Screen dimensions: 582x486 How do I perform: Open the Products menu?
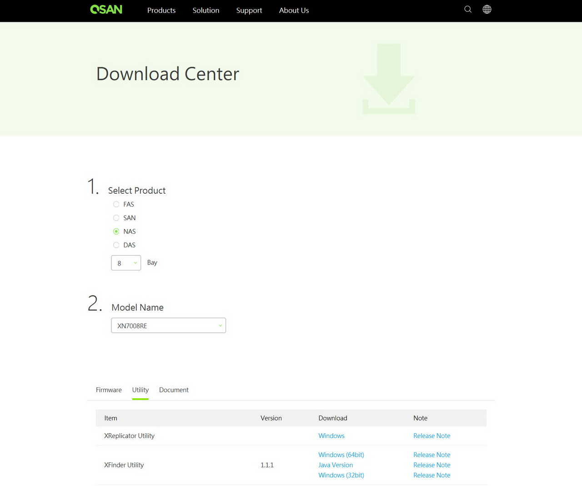click(161, 10)
